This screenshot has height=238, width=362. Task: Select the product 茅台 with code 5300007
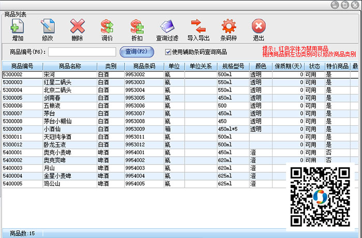tap(180, 114)
